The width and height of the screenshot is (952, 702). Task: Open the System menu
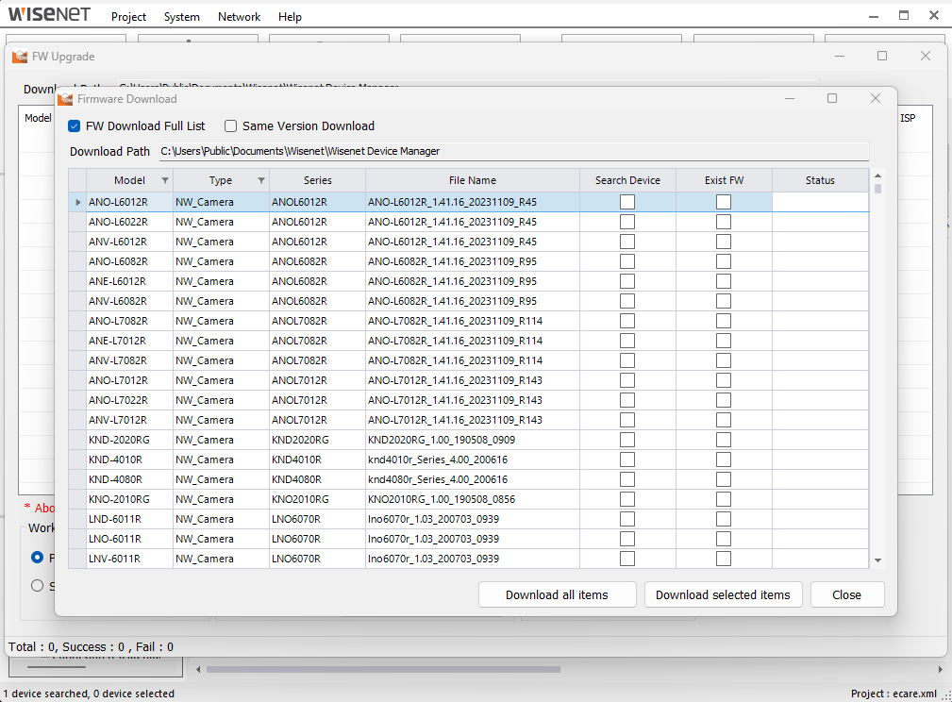[x=181, y=16]
